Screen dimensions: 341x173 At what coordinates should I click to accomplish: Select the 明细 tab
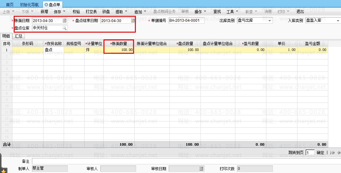pyautogui.click(x=6, y=36)
